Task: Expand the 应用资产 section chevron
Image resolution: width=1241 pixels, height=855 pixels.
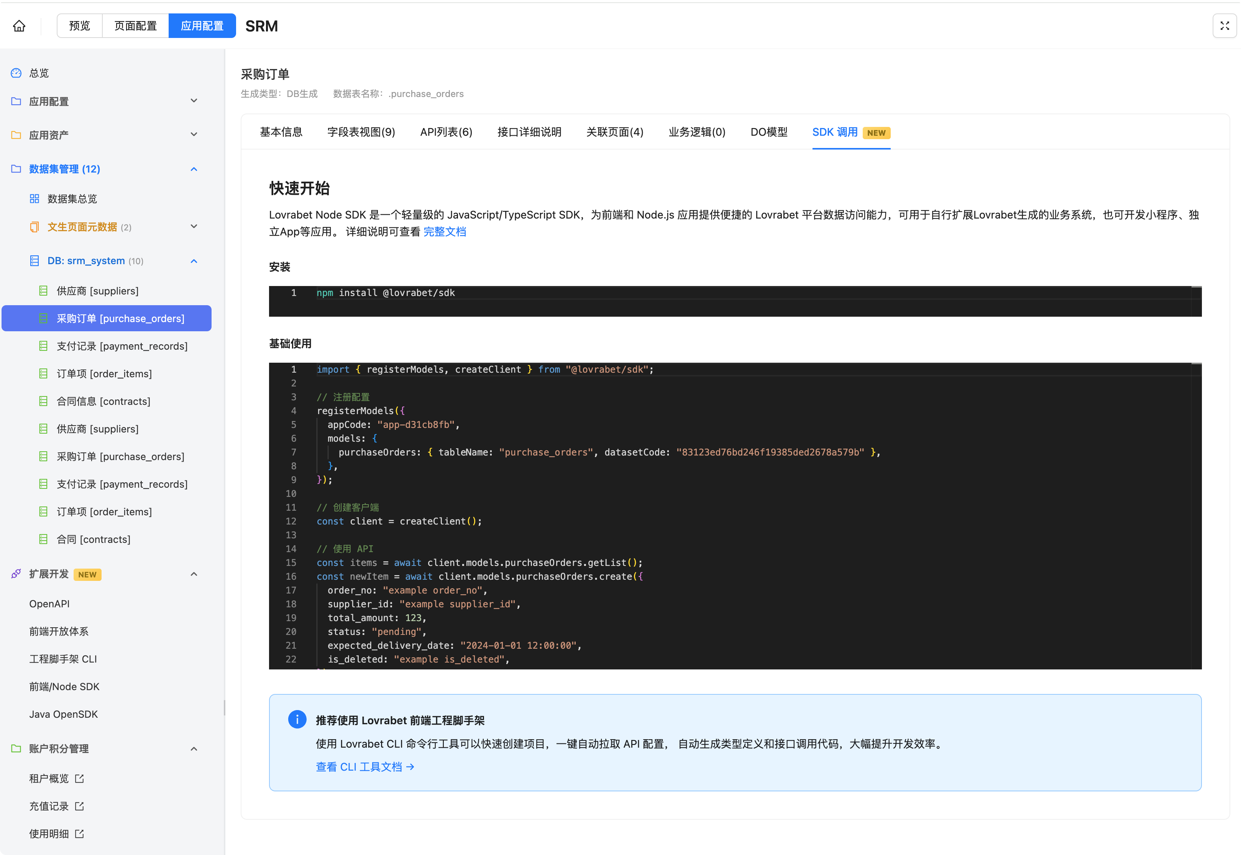Action: click(x=194, y=135)
